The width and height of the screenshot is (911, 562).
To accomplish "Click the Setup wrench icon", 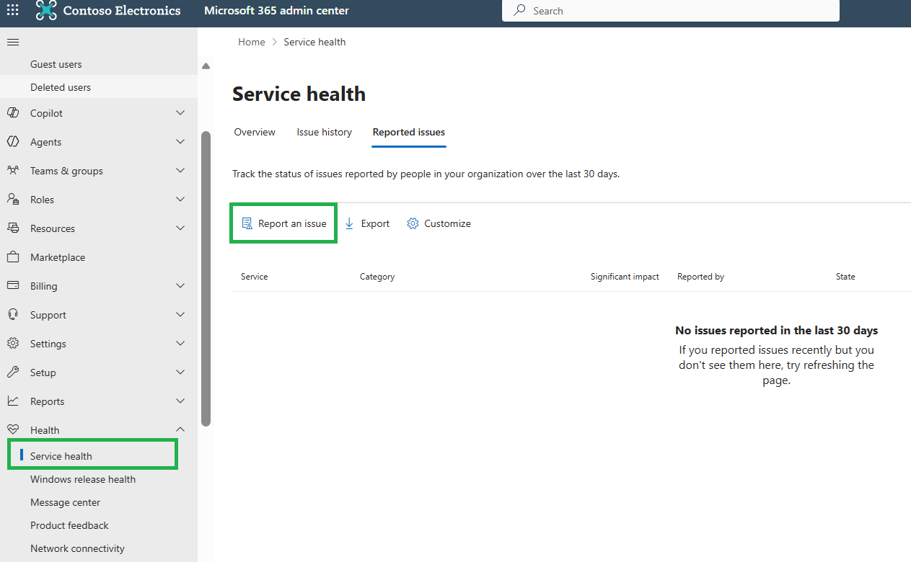I will (13, 373).
